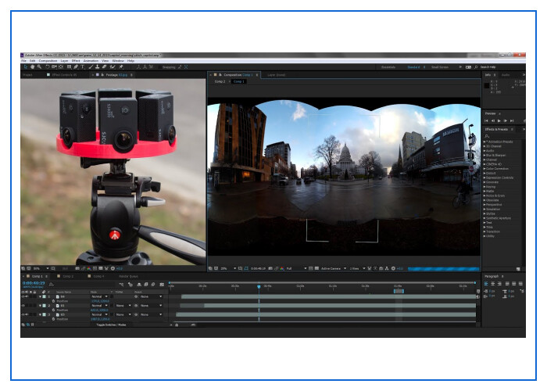The height and width of the screenshot is (391, 547).
Task: Select the Rotation tool
Action: point(48,66)
